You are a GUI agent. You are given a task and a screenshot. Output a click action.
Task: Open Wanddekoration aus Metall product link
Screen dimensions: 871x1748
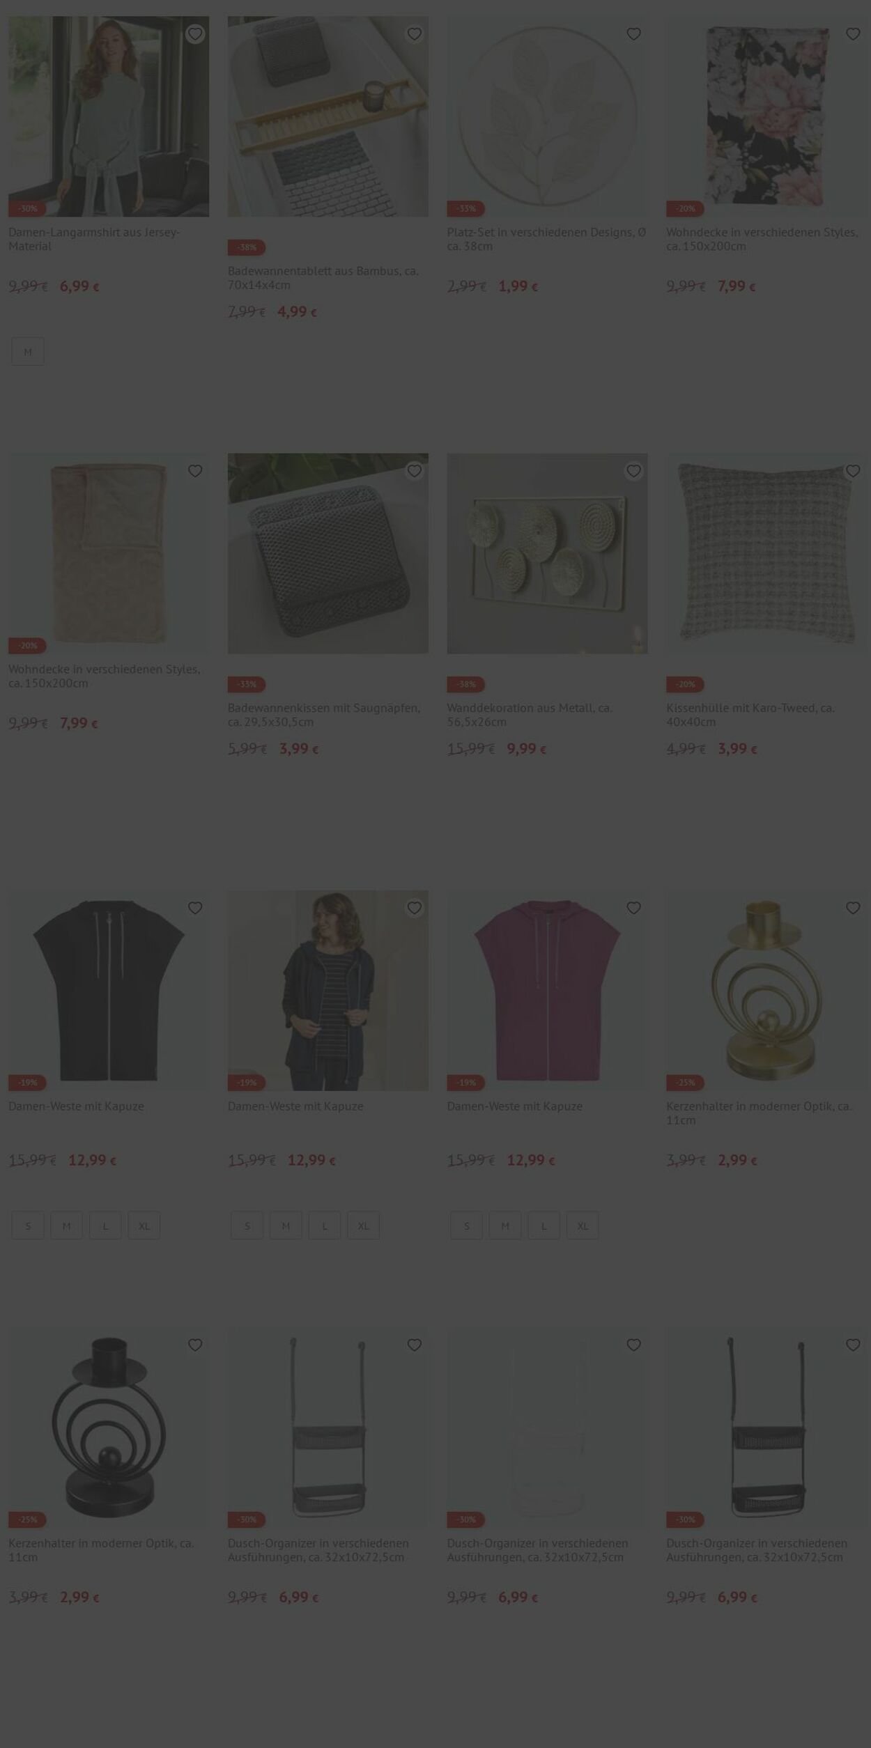[530, 715]
